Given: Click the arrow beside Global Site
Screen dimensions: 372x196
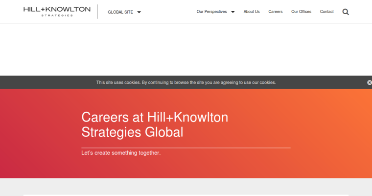Looking at the screenshot, I should click(x=139, y=12).
